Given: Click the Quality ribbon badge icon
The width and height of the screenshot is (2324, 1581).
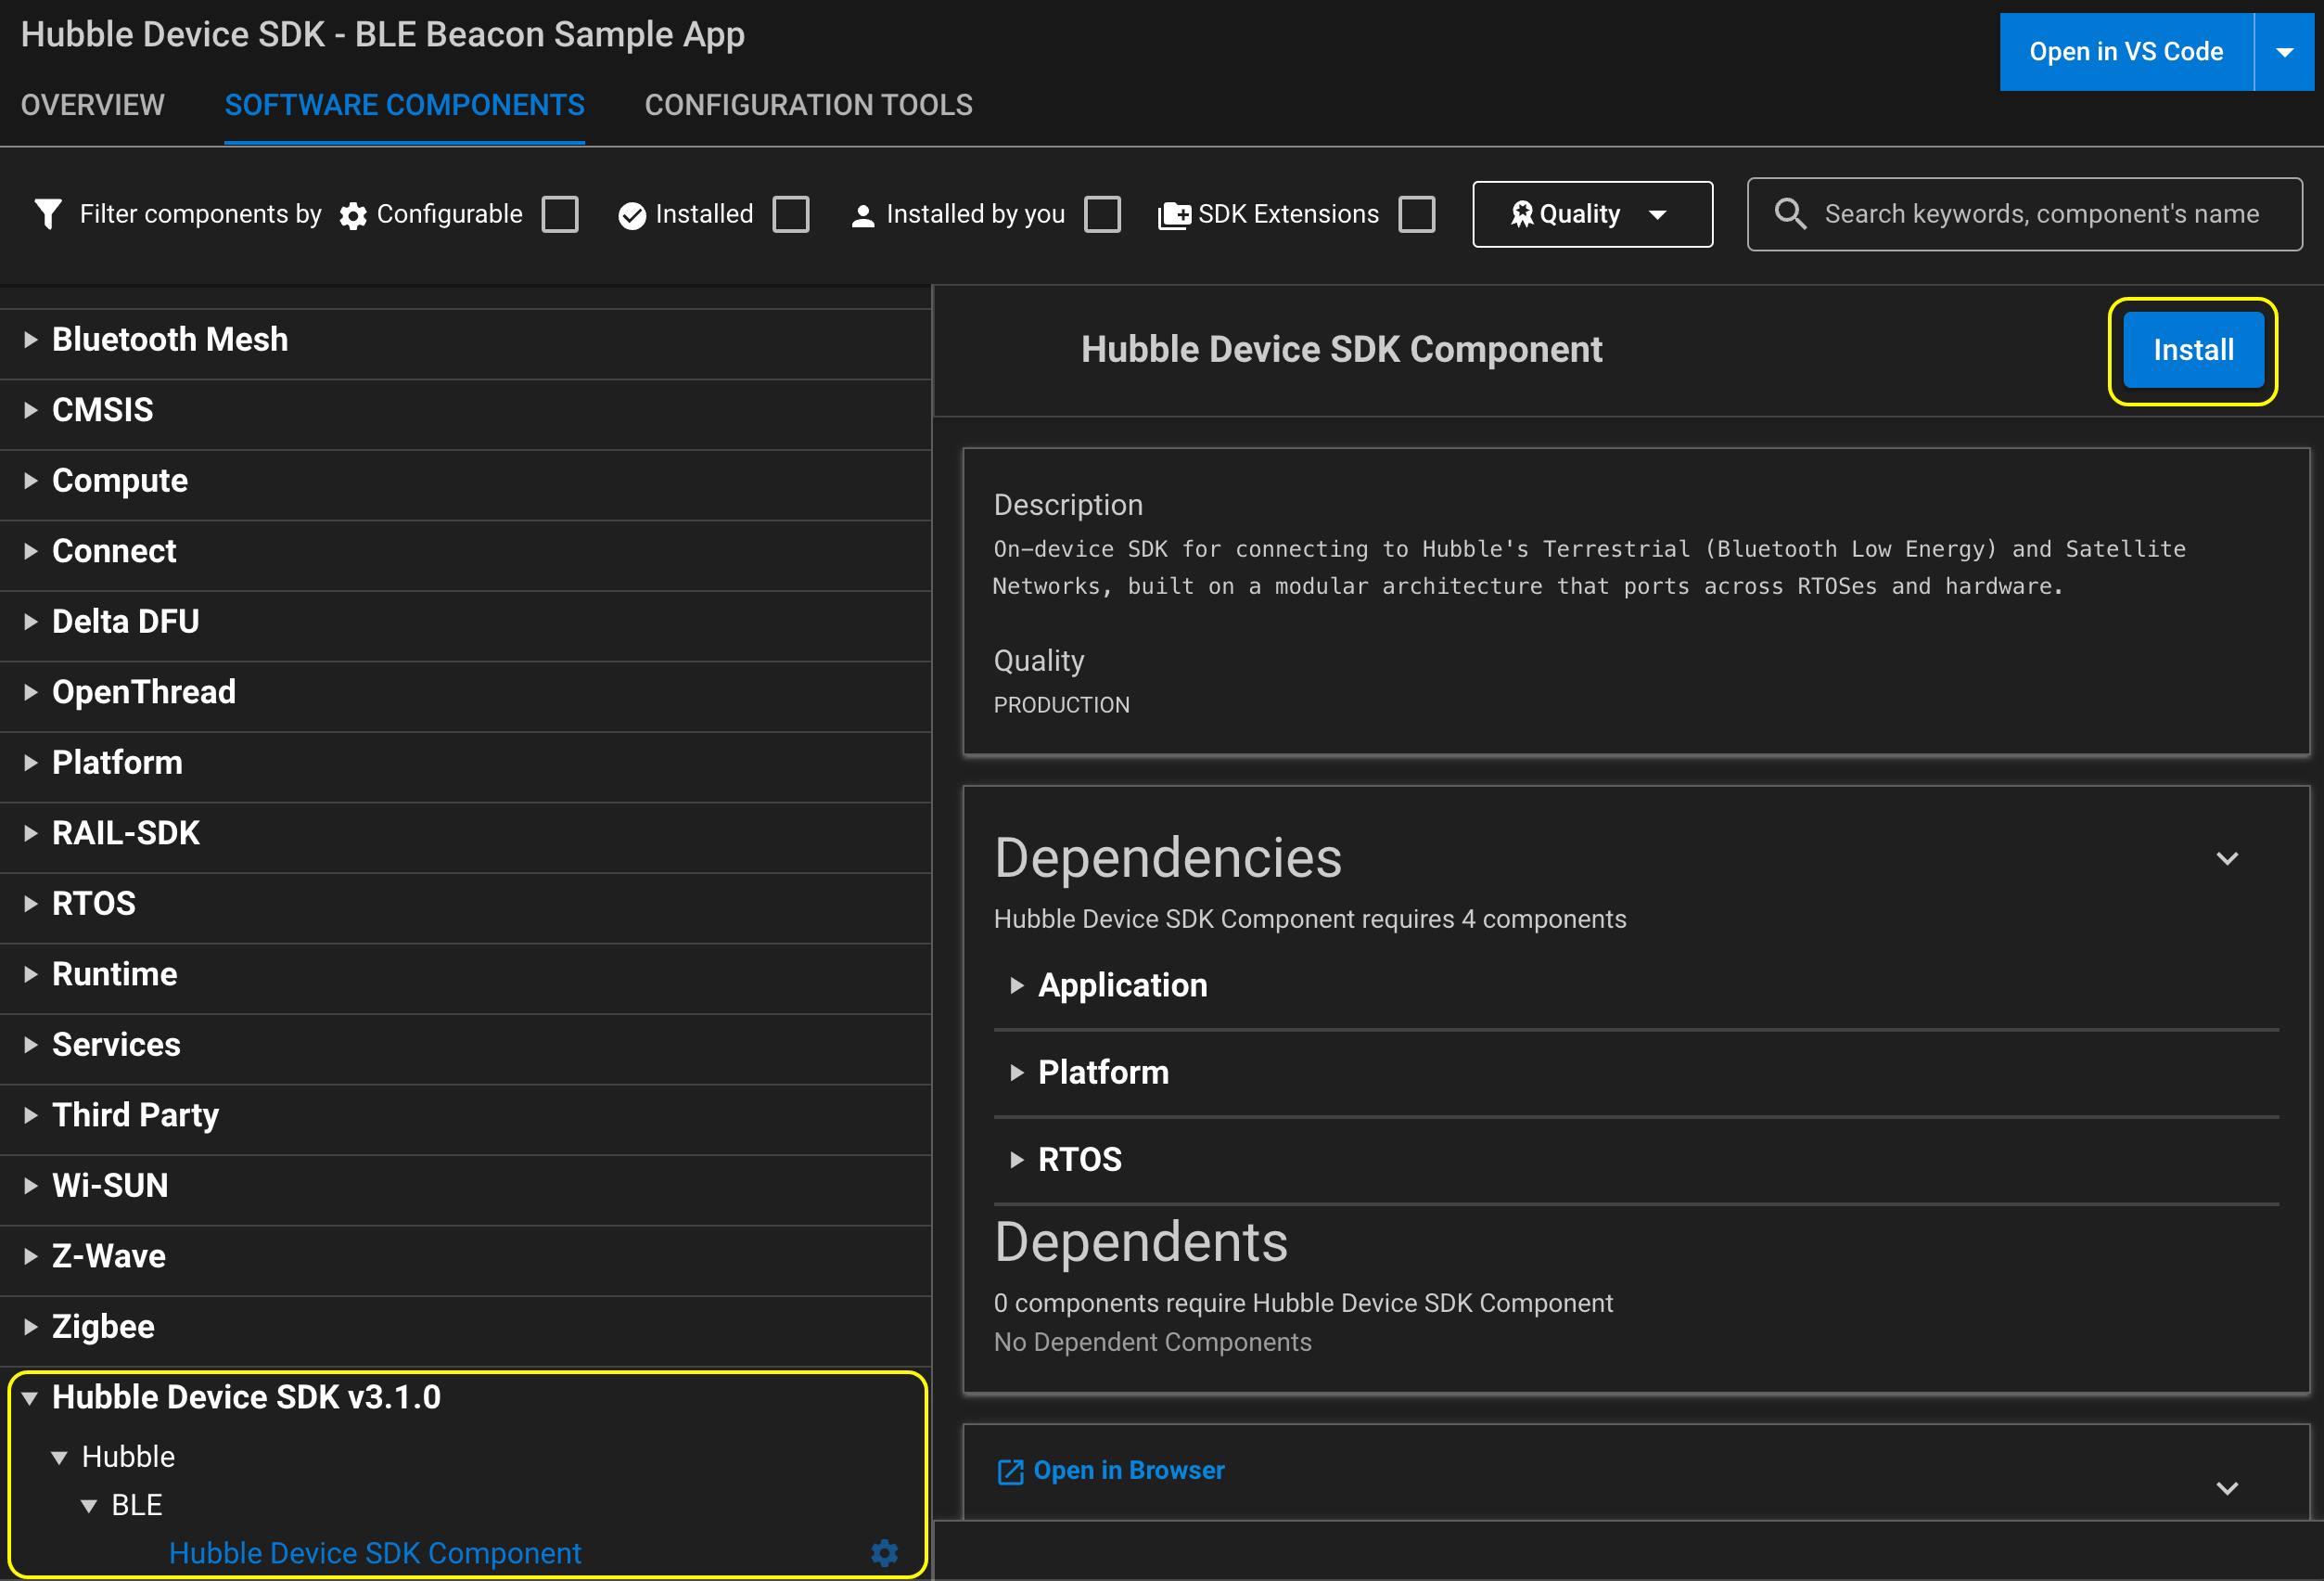Looking at the screenshot, I should click(x=1522, y=214).
